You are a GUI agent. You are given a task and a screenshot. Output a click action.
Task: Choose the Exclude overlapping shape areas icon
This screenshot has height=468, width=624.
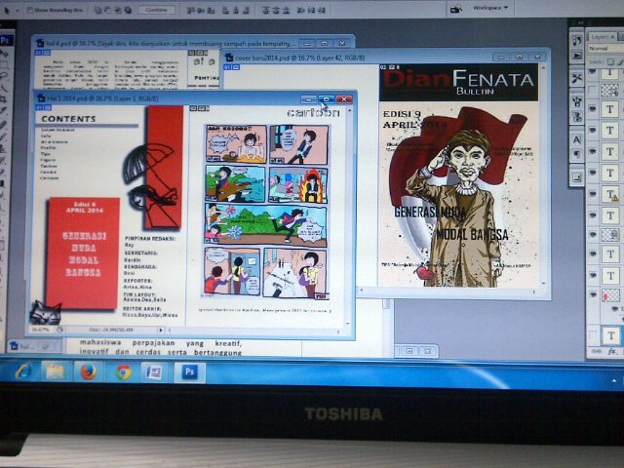pyautogui.click(x=128, y=10)
